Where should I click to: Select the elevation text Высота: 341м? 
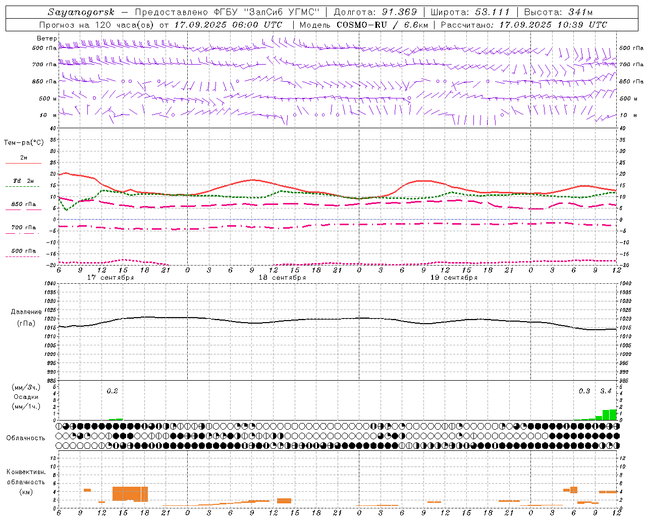click(x=558, y=12)
